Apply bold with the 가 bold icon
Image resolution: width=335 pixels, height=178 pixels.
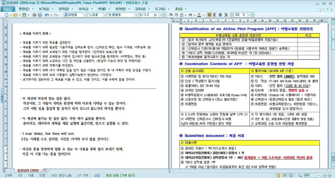pos(171,15)
